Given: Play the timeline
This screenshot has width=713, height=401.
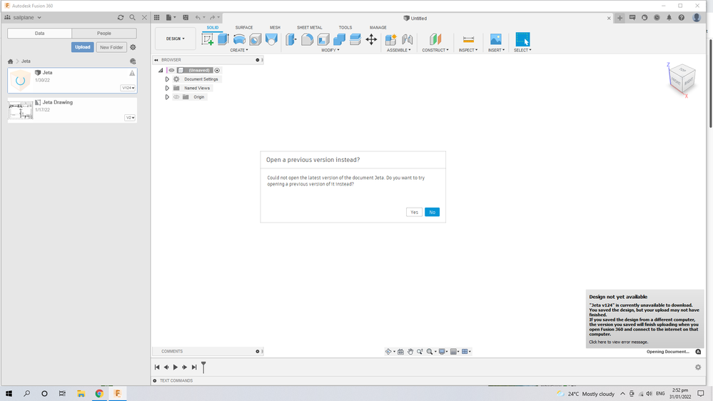Looking at the screenshot, I should tap(175, 367).
